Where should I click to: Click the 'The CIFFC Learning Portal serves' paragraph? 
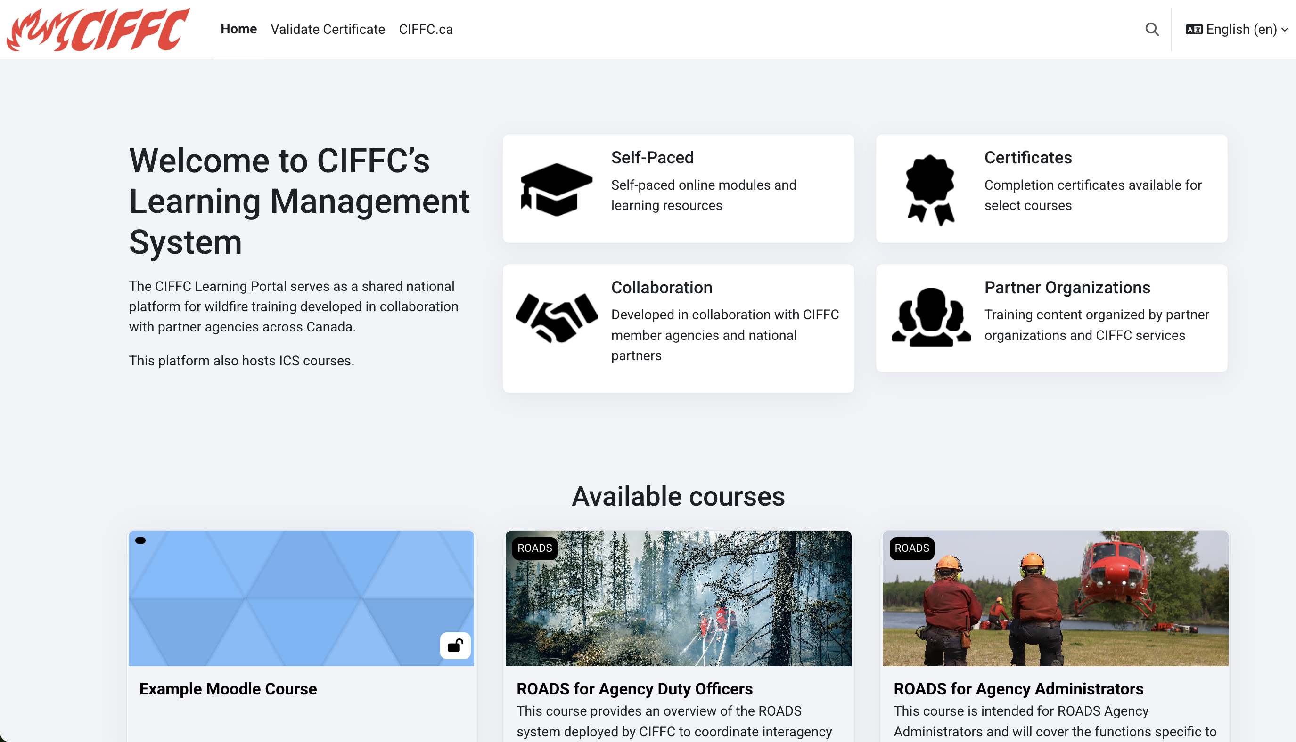[293, 306]
